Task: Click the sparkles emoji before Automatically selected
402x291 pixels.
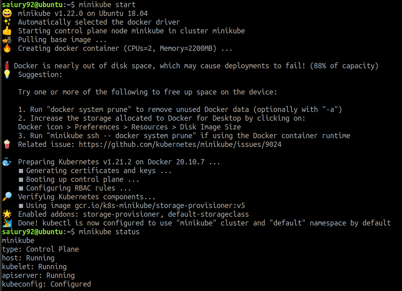Action: point(7,22)
